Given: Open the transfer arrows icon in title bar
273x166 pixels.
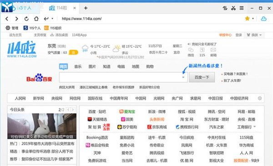Looking at the screenshot, I should (x=225, y=8).
